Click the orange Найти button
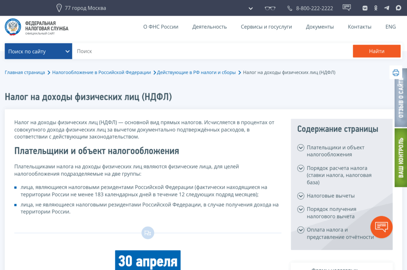Viewport: 407px width, 270px height. (x=377, y=51)
